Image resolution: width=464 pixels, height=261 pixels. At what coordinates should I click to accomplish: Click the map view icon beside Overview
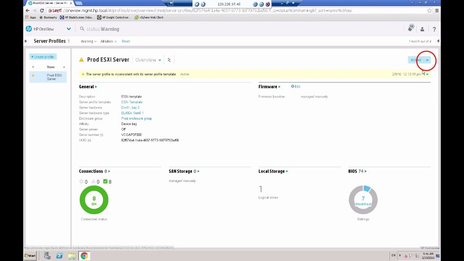[169, 60]
